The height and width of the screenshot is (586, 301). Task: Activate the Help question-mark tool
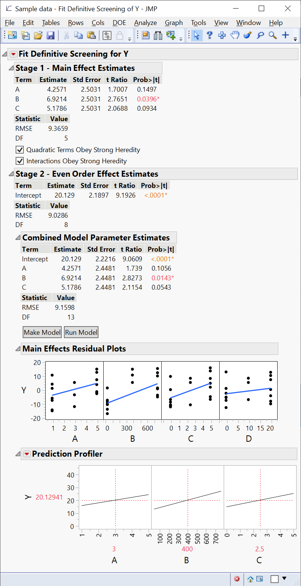pos(209,35)
